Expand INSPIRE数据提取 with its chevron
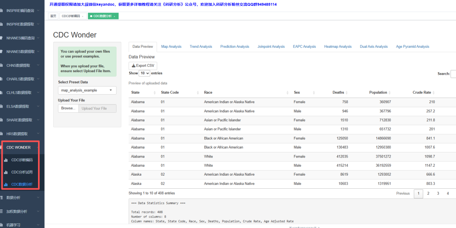Image resolution: width=456 pixels, height=228 pixels. (x=38, y=24)
